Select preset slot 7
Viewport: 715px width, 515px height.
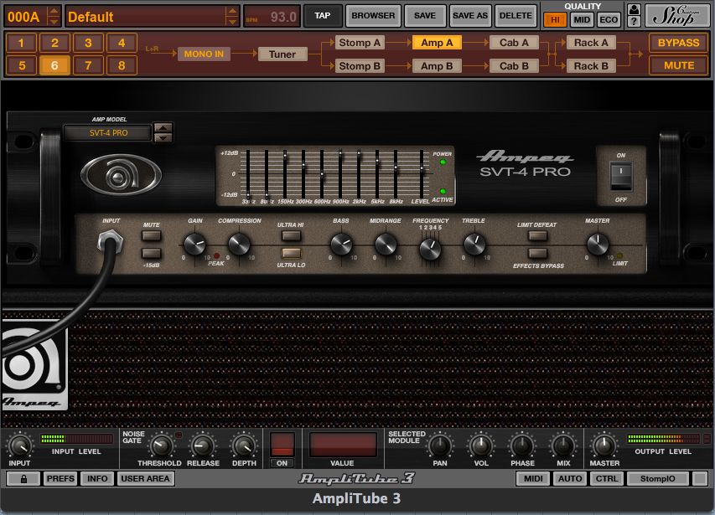click(x=88, y=65)
